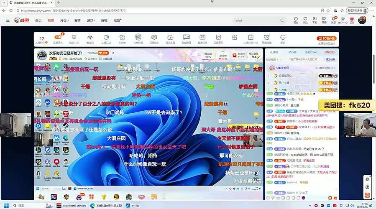376x209 pixels.
Task: Open the 主播任务中心 task center icon
Action: [251, 39]
